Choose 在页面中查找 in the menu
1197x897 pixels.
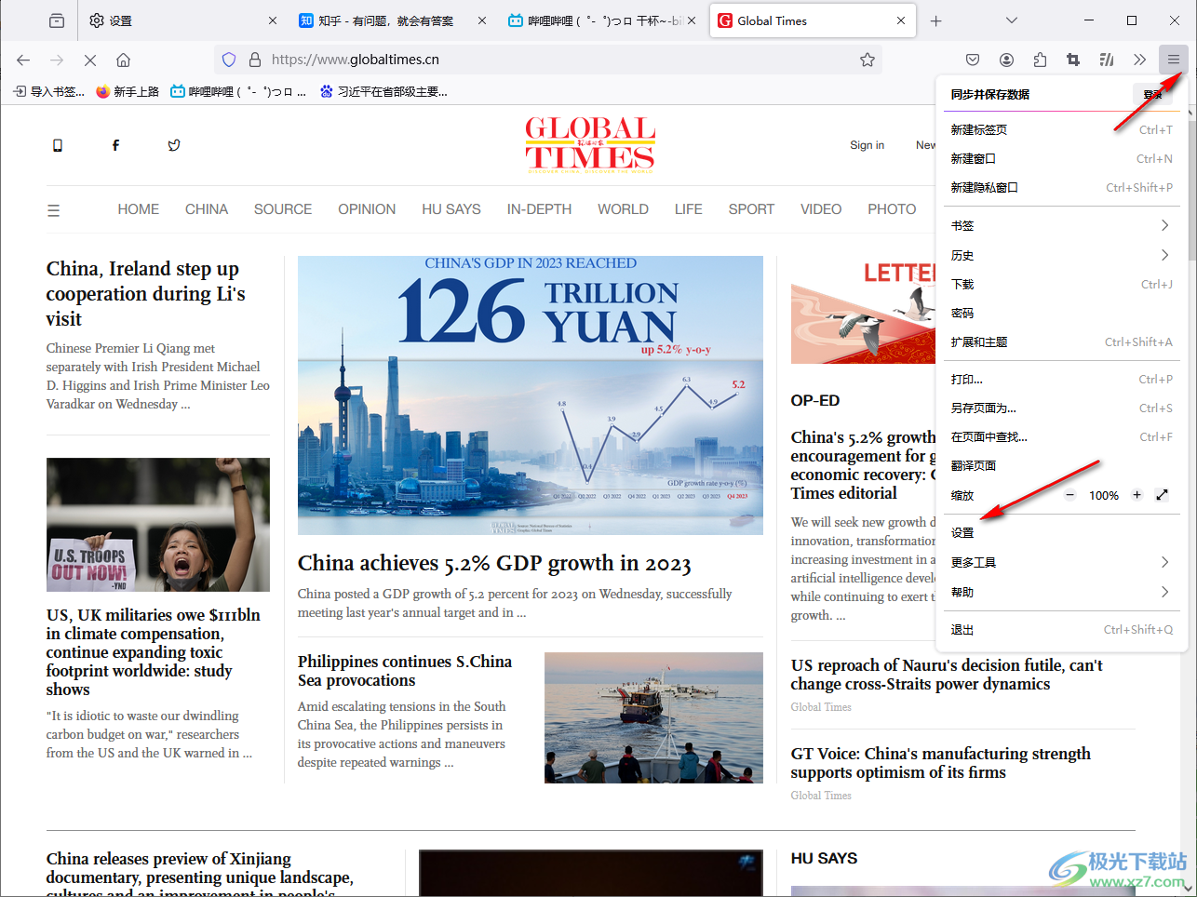pos(1060,436)
